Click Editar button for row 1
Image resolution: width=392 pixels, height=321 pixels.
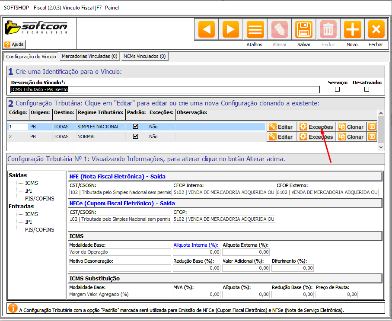coord(281,127)
